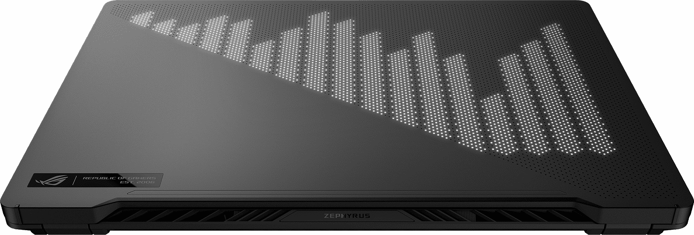Click the ZEPHYRUS label on the hinge
The image size is (694, 235).
(x=347, y=215)
